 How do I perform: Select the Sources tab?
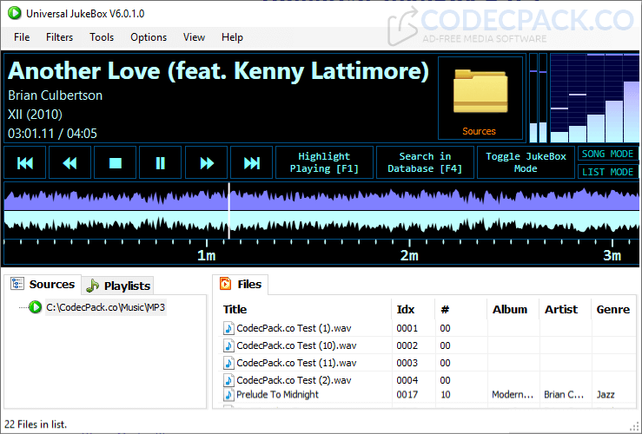(43, 284)
